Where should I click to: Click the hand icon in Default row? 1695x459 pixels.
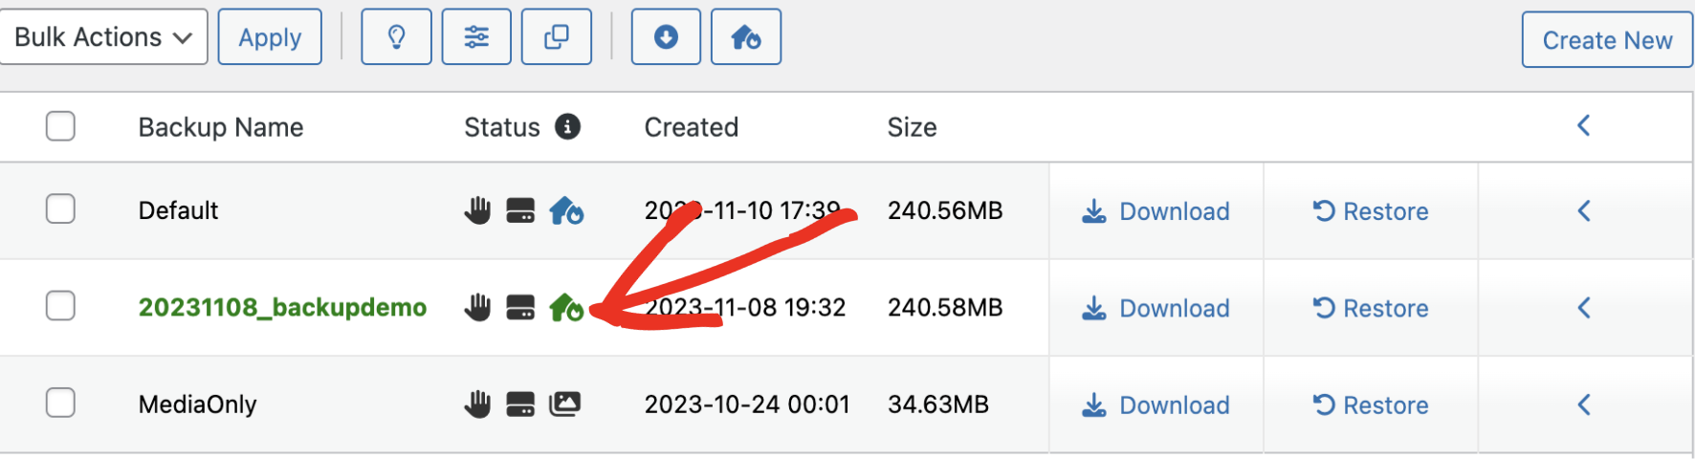[477, 210]
